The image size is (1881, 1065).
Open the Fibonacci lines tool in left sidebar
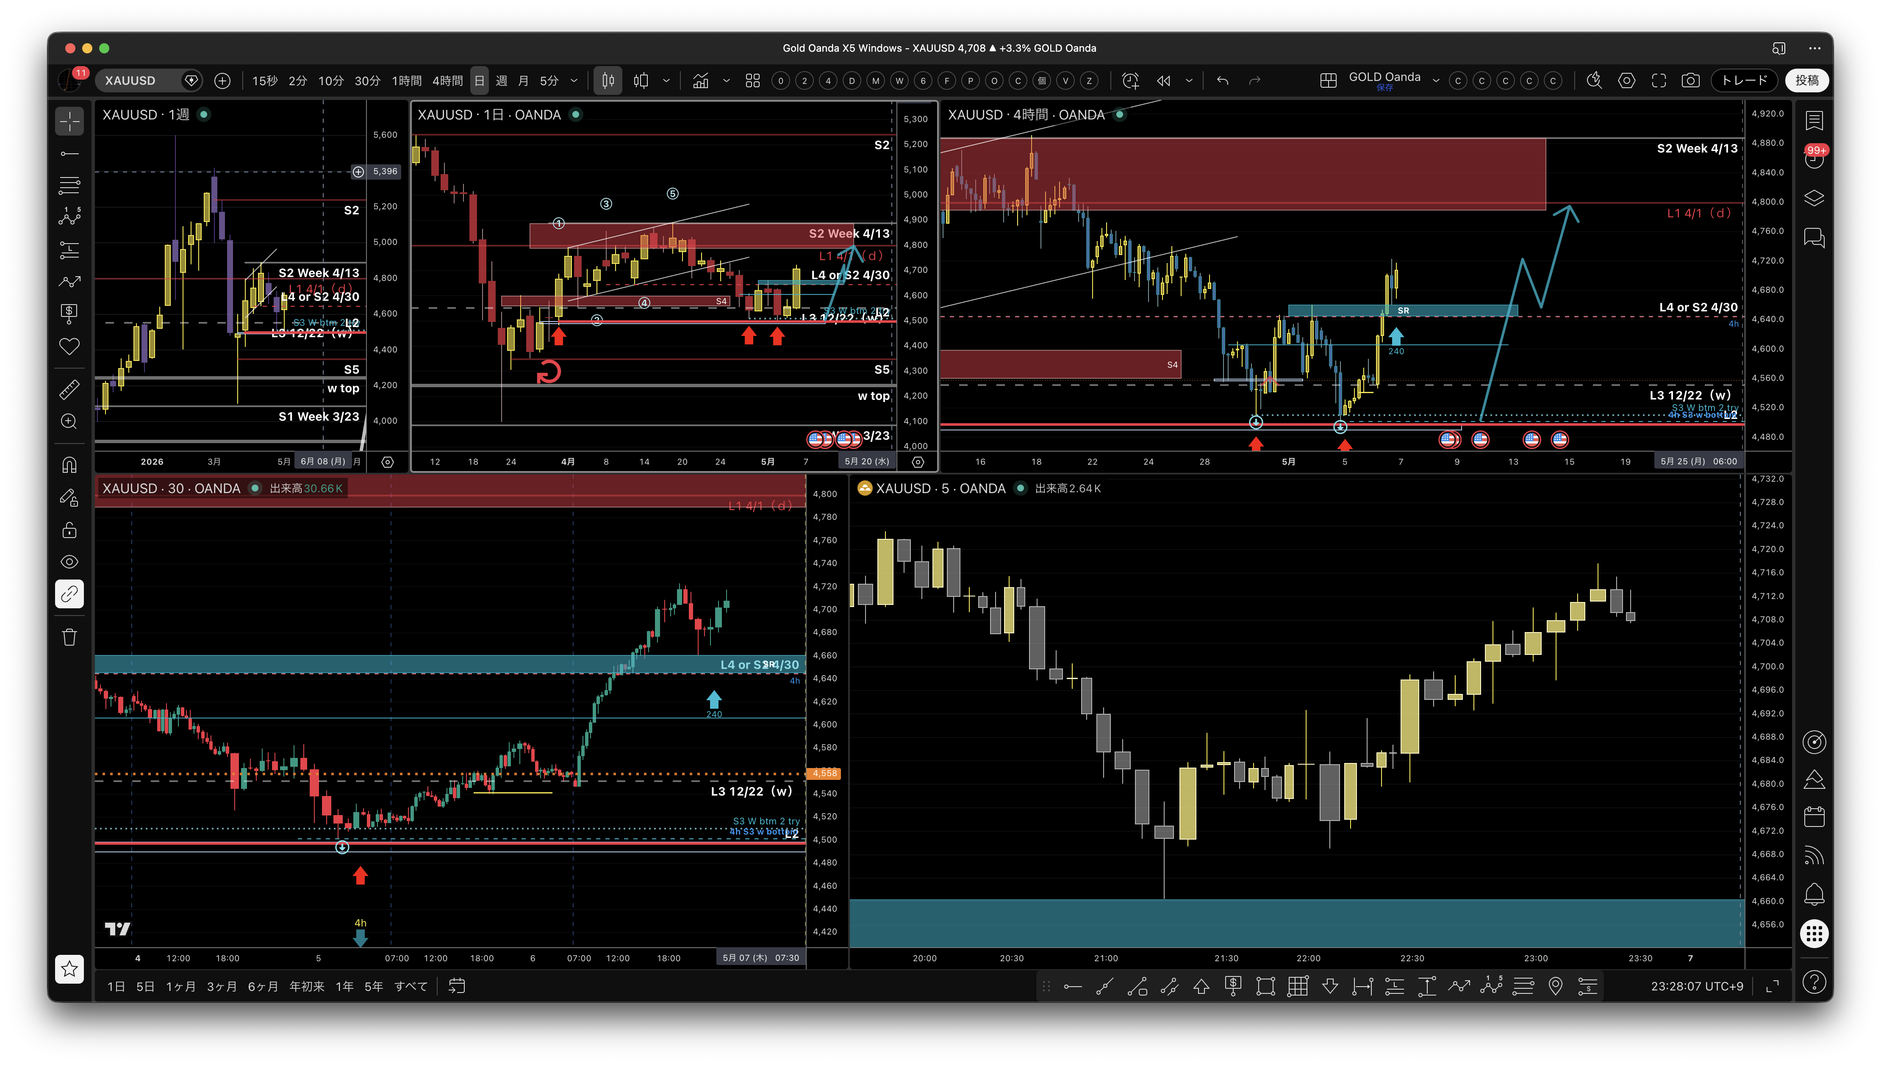(69, 186)
